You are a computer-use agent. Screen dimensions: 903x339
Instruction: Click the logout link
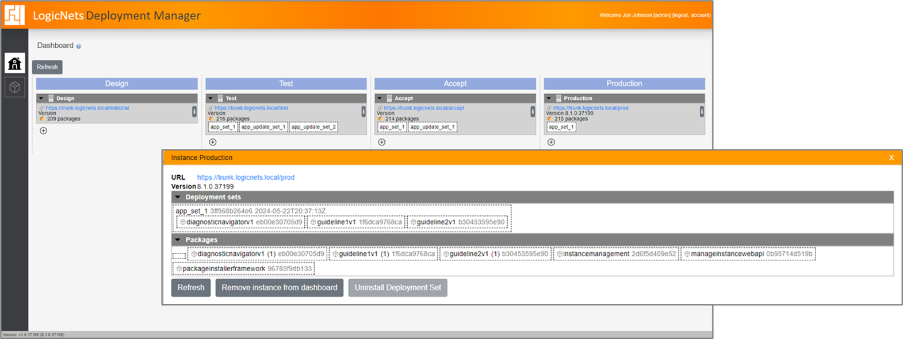click(680, 16)
